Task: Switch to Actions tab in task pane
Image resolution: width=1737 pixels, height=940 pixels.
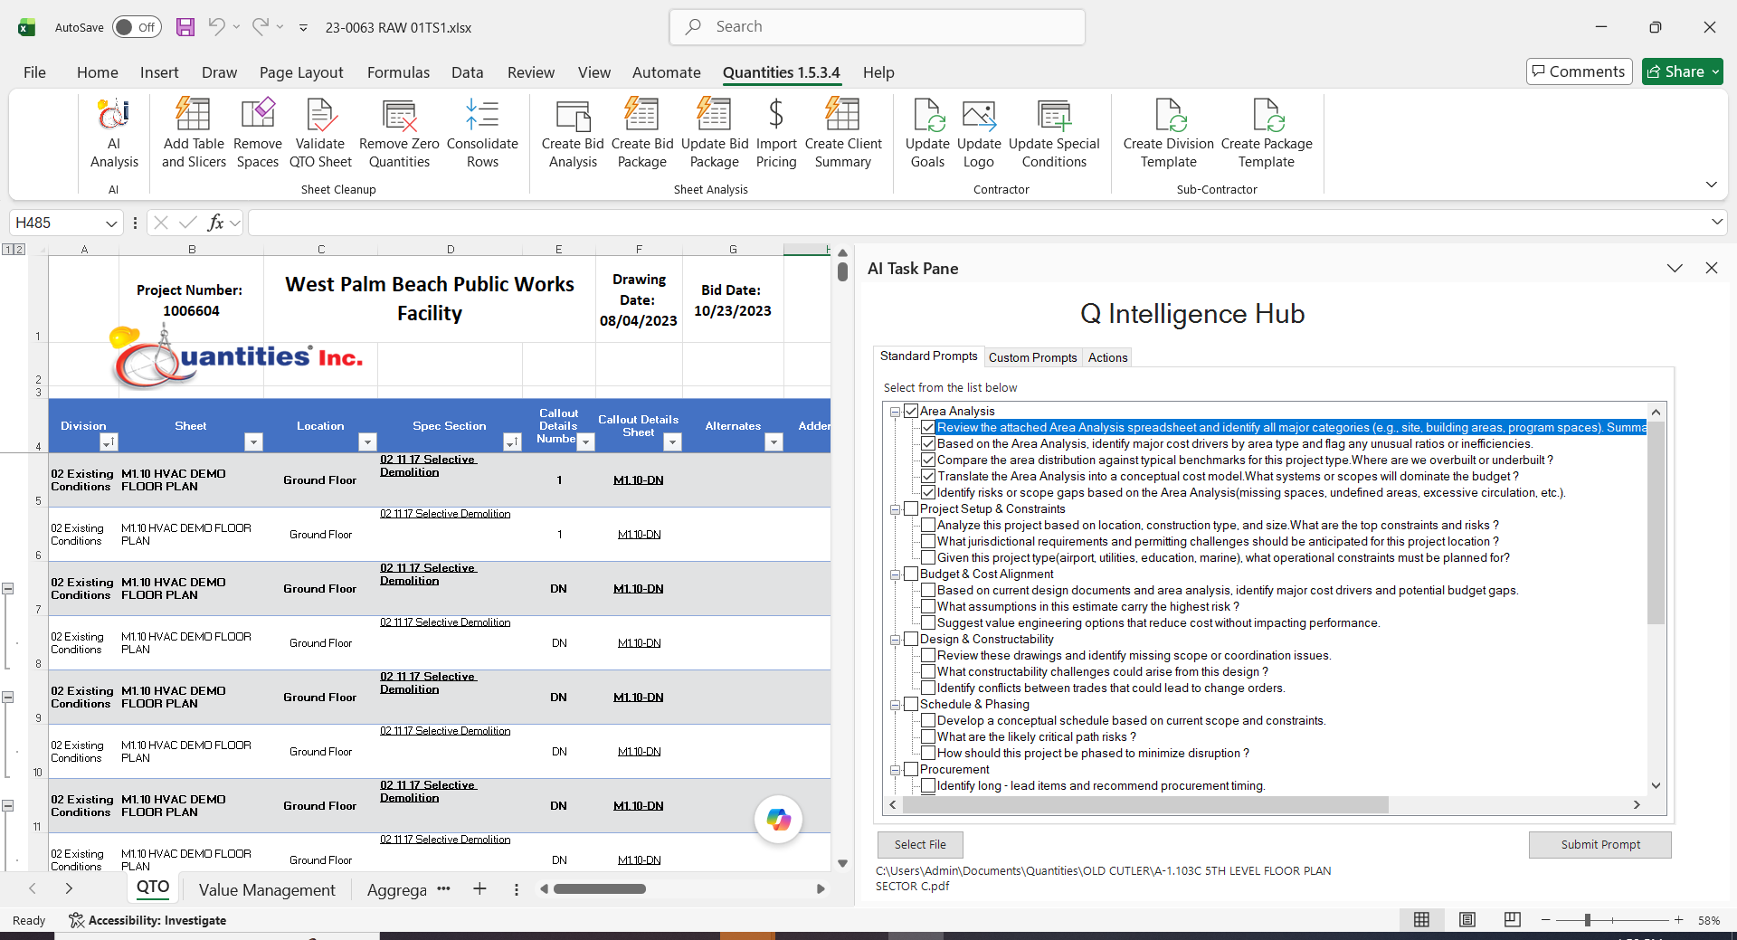Action: 1107,357
